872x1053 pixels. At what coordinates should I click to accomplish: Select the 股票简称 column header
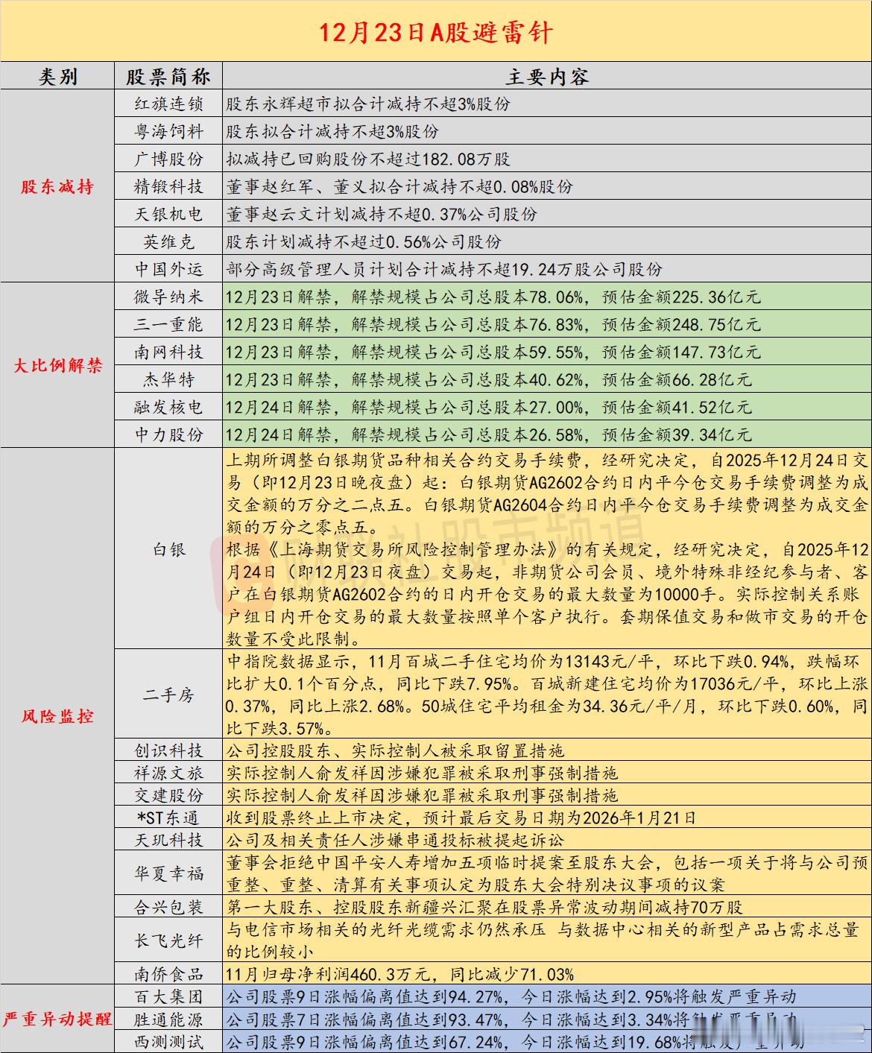[x=168, y=75]
